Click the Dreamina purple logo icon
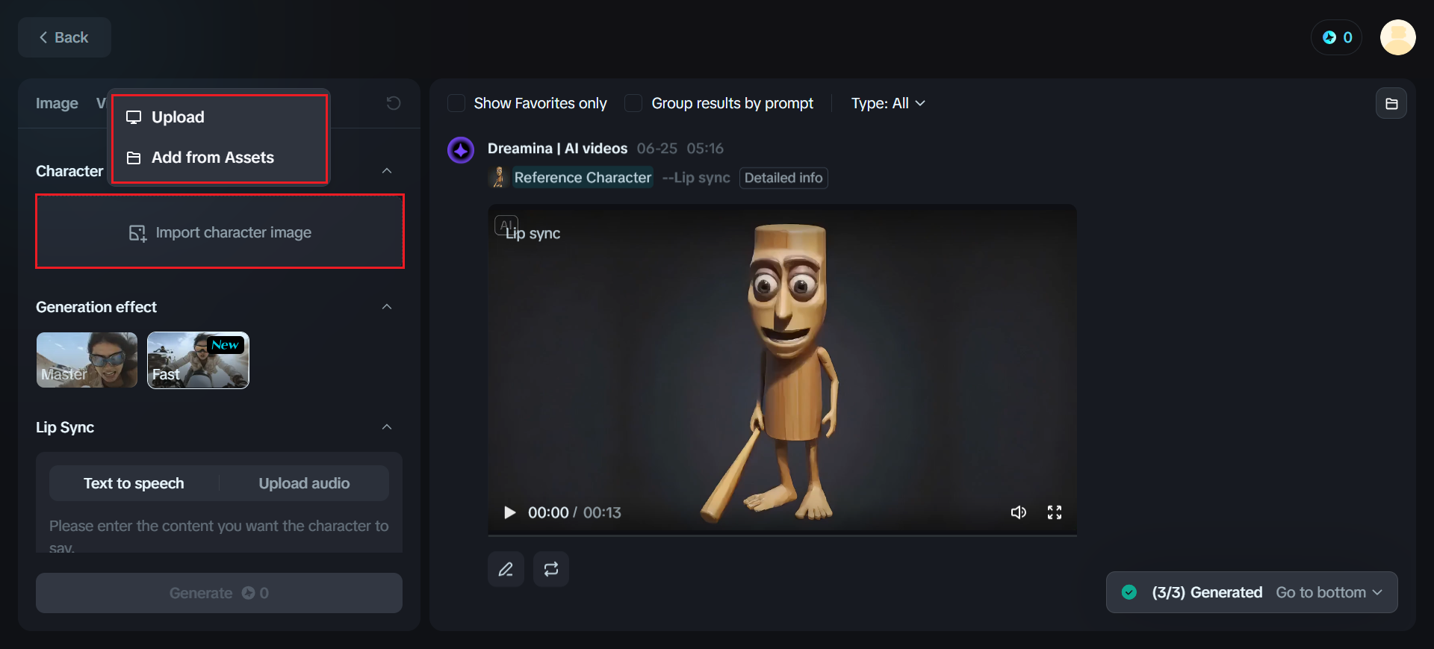This screenshot has width=1434, height=649. [461, 150]
